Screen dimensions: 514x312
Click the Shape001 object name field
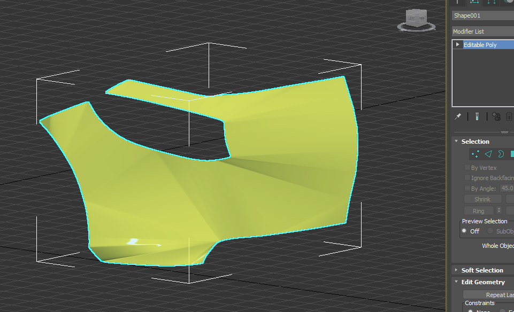click(x=483, y=15)
